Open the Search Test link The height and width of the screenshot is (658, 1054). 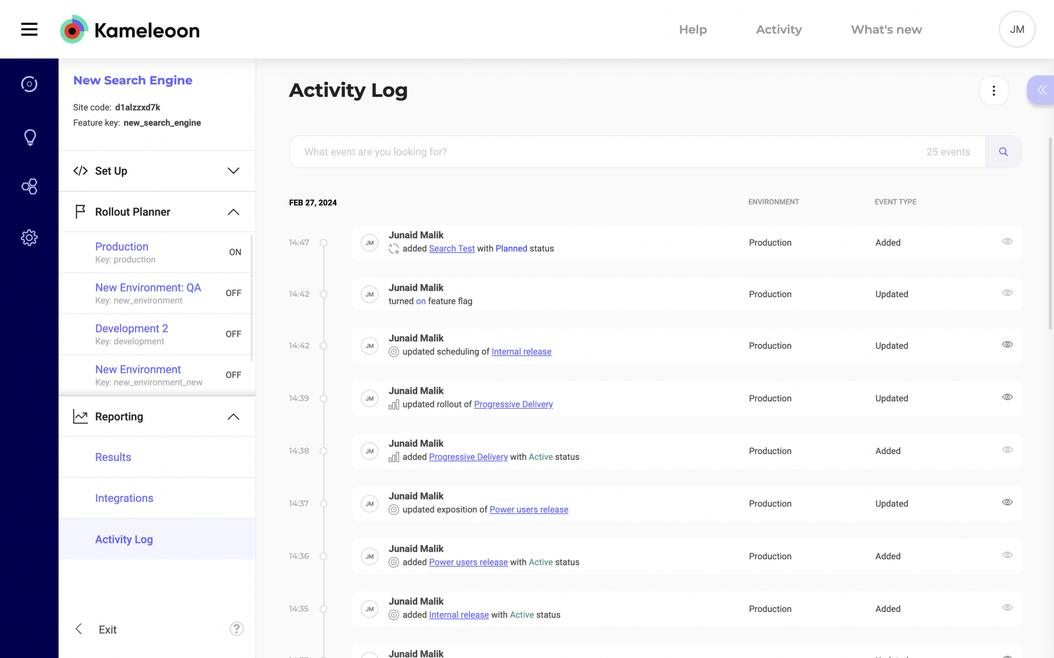point(451,248)
